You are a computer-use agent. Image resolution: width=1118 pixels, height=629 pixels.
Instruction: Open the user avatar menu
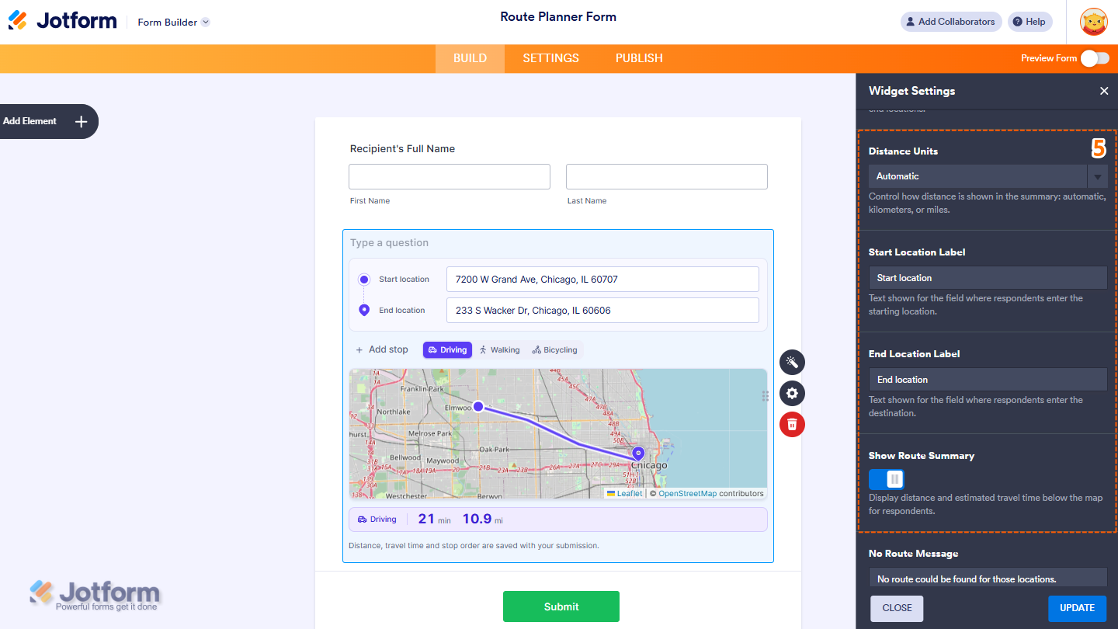pos(1094,22)
